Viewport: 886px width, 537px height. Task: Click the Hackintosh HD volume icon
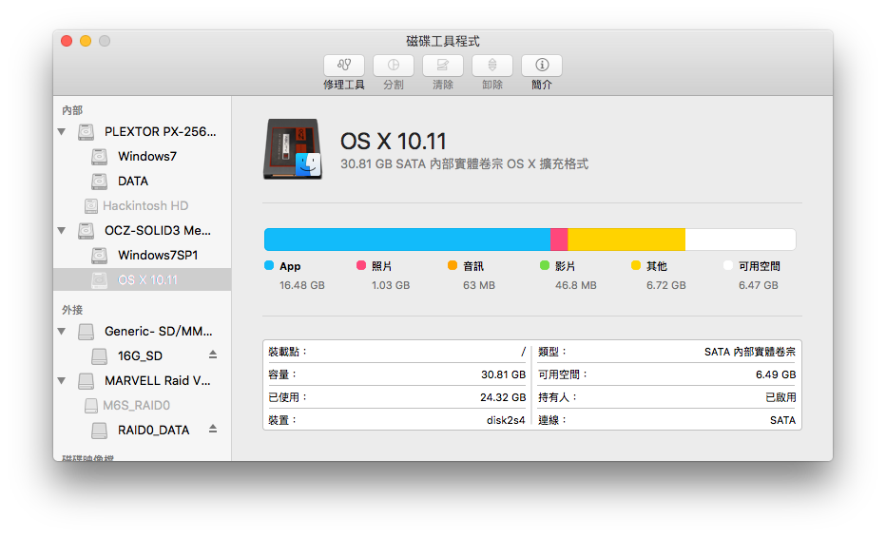(91, 206)
